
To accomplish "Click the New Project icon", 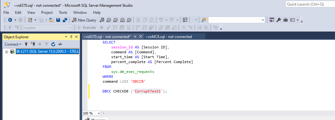I will 30,20.
